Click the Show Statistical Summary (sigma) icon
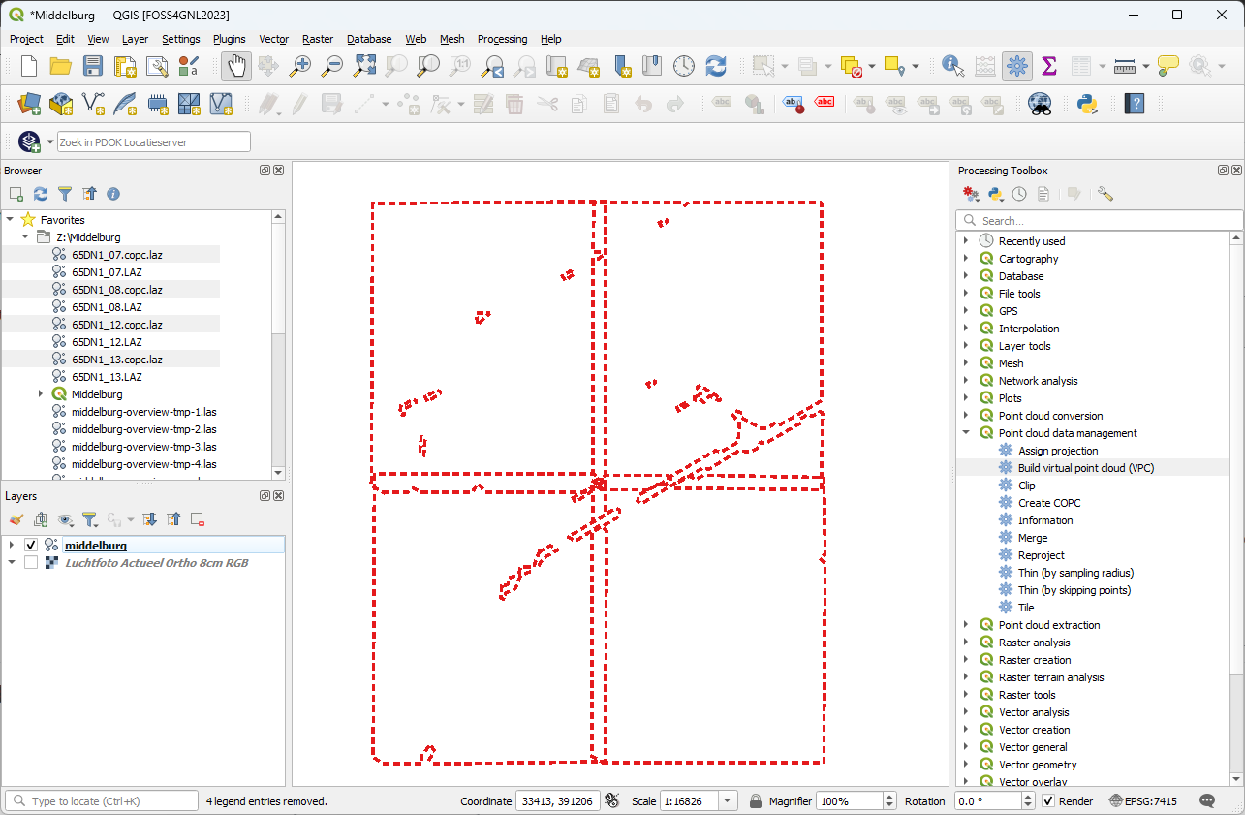The height and width of the screenshot is (815, 1245). (1048, 67)
